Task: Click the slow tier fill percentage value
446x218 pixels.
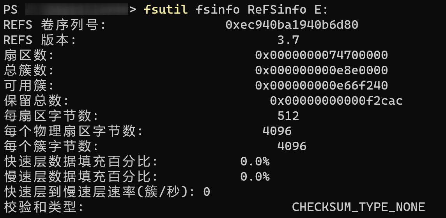Action: tap(255, 177)
